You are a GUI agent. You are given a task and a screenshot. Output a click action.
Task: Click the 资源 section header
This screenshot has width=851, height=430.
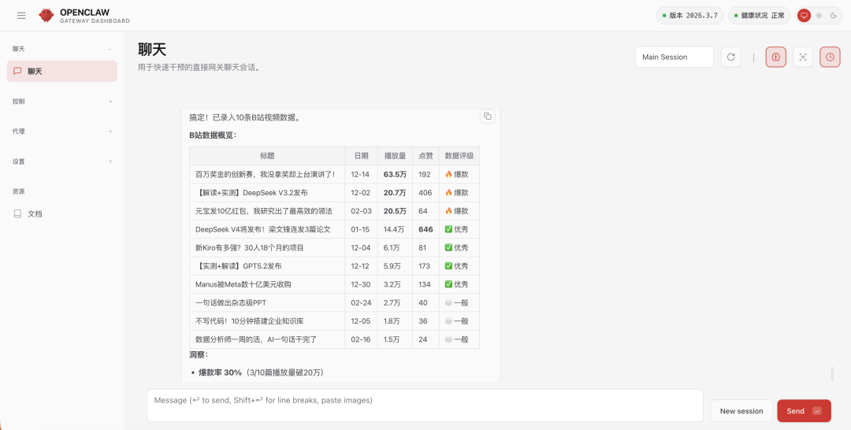click(x=18, y=191)
